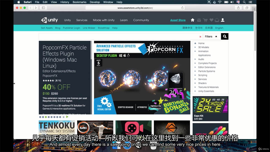The width and height of the screenshot is (270, 152).
Task: Open the Safari File menu
Action: pos(37,2)
